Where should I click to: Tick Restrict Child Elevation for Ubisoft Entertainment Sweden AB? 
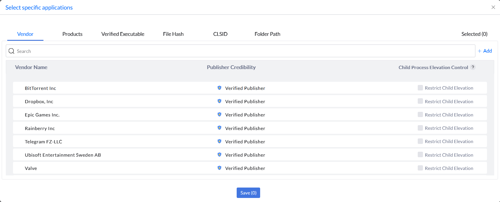tap(420, 155)
